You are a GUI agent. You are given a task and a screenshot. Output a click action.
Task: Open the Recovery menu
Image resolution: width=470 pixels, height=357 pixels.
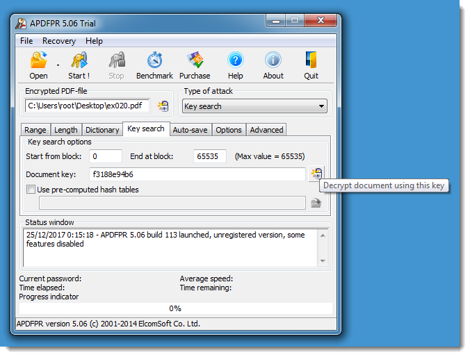coord(59,41)
